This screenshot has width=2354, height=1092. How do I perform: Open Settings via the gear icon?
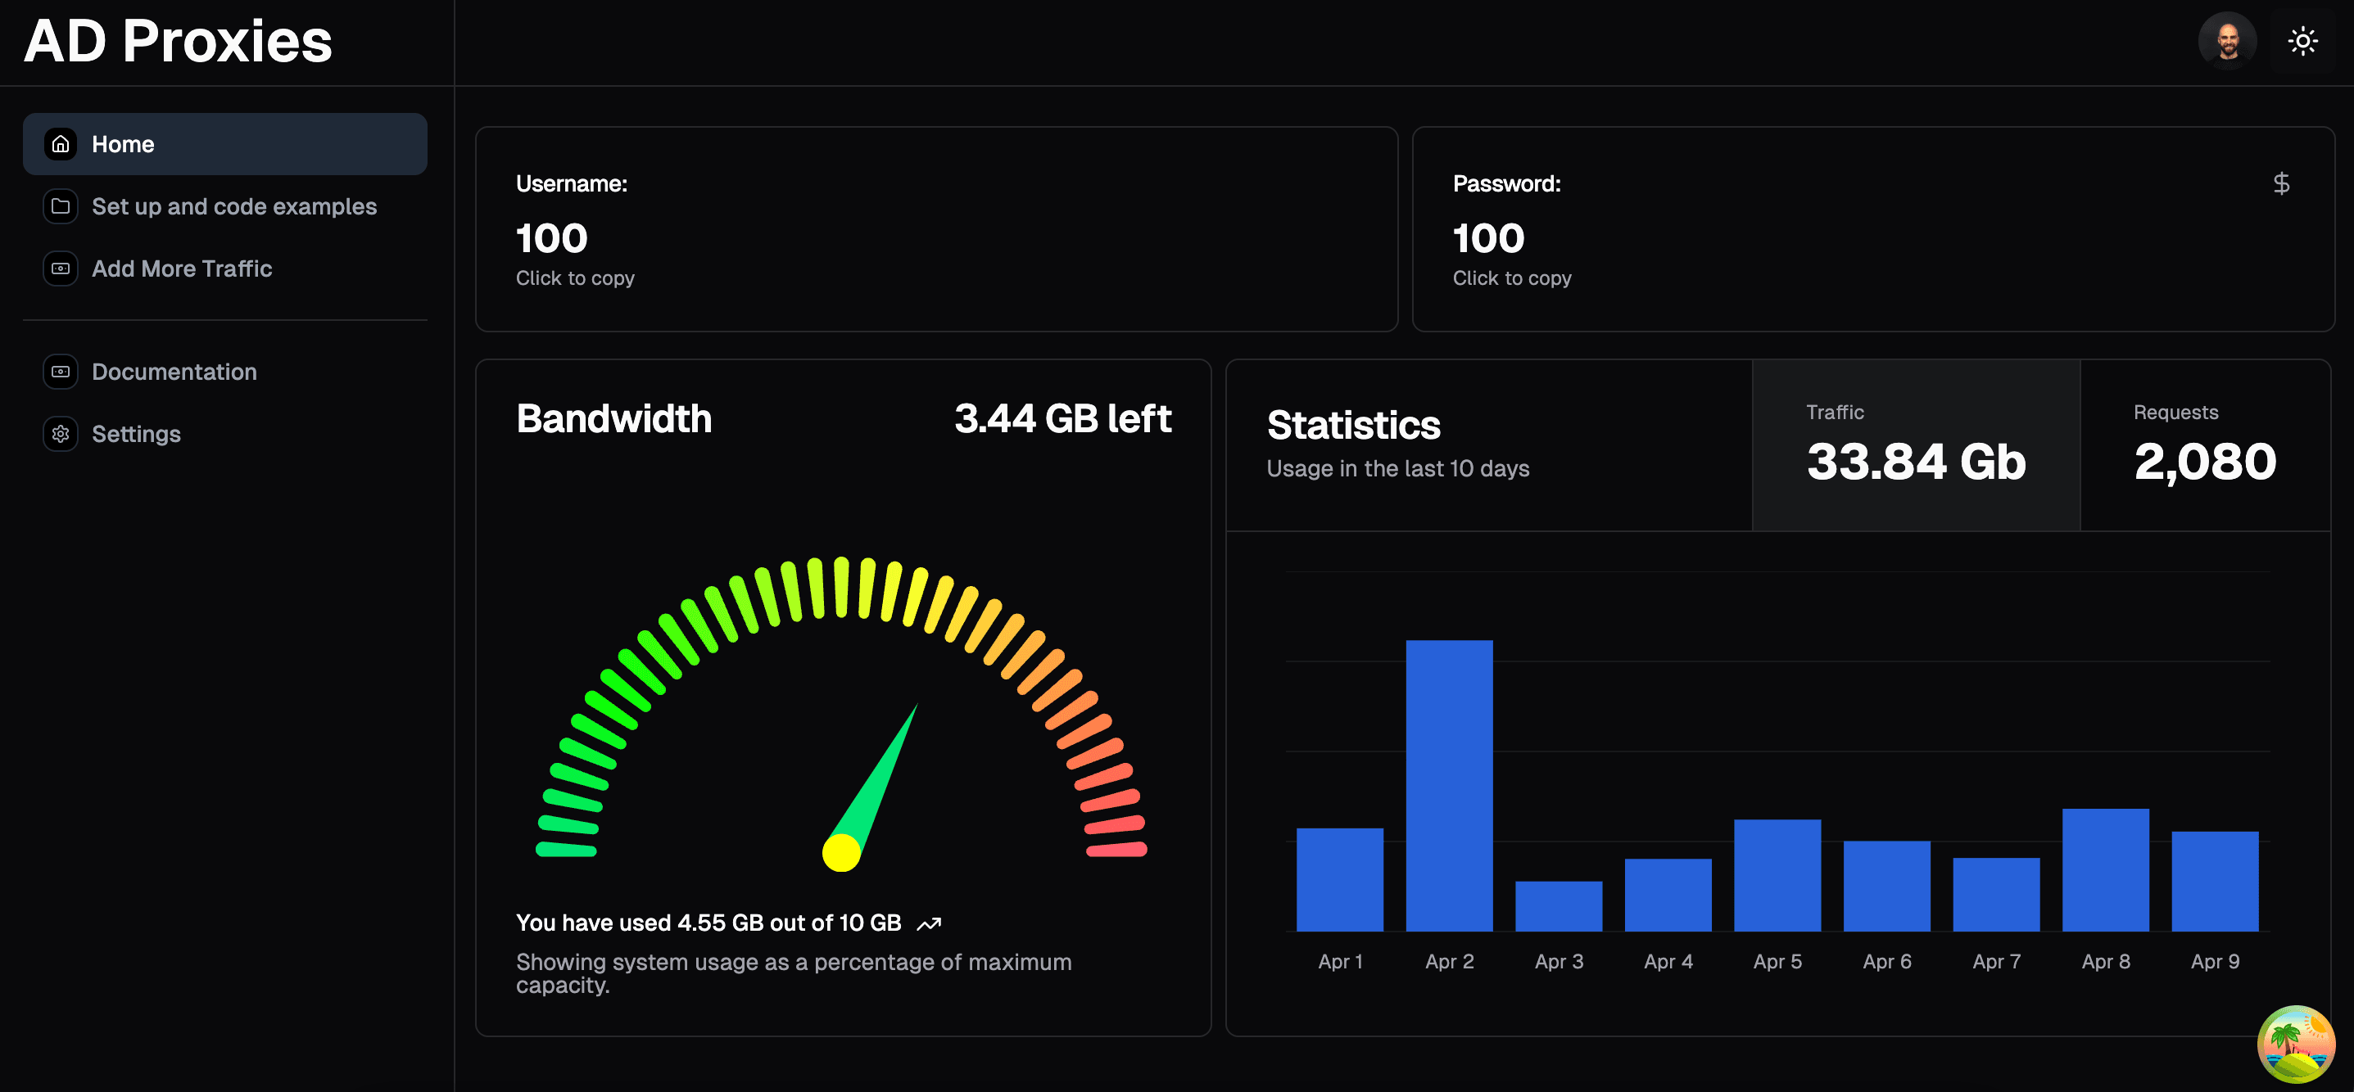pyautogui.click(x=60, y=434)
